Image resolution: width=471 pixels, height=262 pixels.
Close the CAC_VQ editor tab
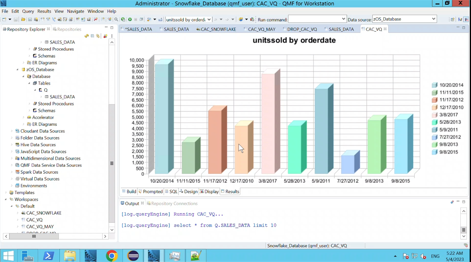pos(385,29)
